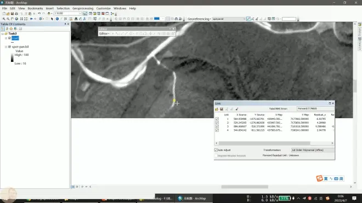
Task: Open the Geoprocessing menu
Action: pyautogui.click(x=83, y=8)
